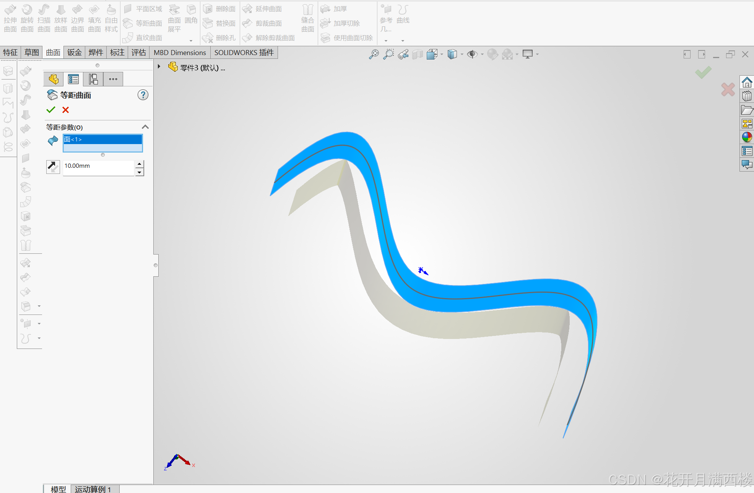The image size is (754, 493).
Task: Toggle the flip offset direction button
Action: click(53, 167)
